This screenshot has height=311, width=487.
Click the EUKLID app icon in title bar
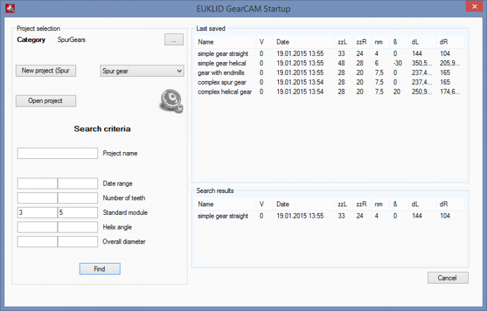tap(10, 9)
